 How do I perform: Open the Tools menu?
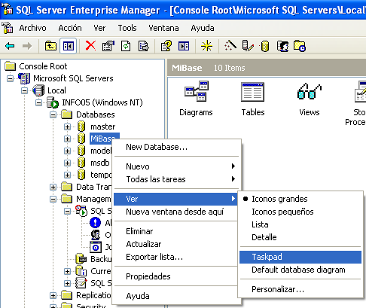point(127,28)
